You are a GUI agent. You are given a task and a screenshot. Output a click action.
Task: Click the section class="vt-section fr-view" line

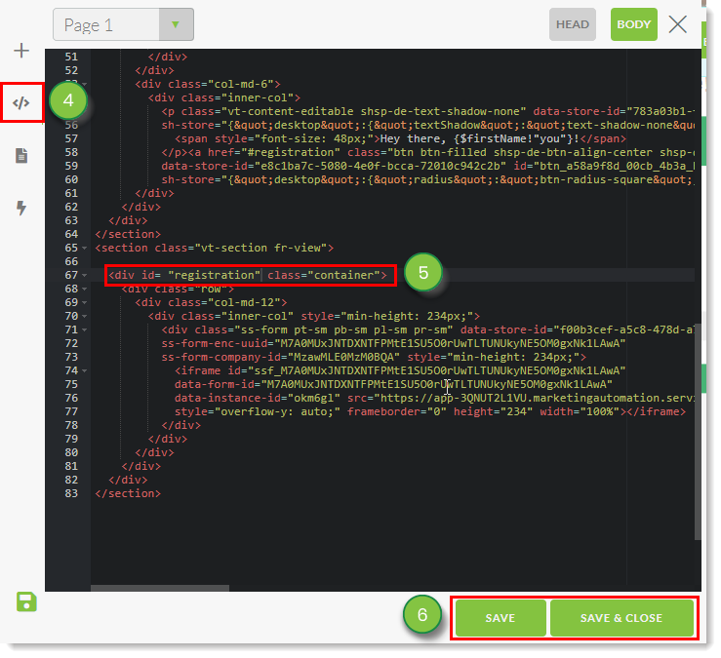pos(214,249)
